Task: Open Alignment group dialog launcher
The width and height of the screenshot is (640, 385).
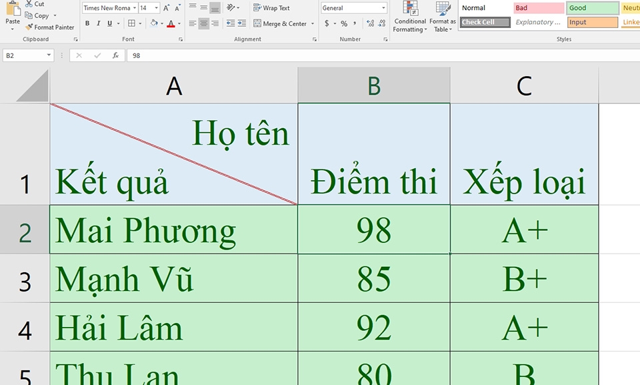Action: [x=314, y=39]
